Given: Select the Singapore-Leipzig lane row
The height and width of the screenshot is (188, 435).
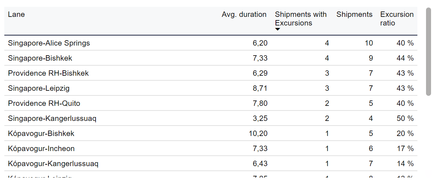Looking at the screenshot, I should point(211,88).
